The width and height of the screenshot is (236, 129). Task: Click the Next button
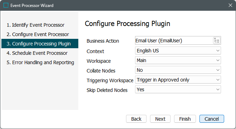click(x=160, y=119)
